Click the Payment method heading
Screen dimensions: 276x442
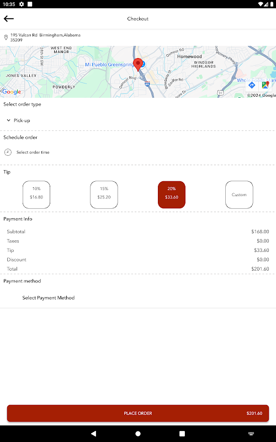[x=22, y=281]
